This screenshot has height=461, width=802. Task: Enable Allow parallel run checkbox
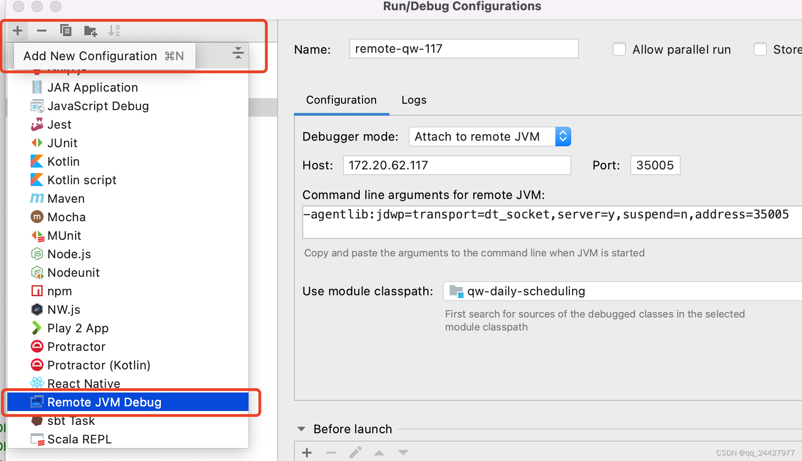coord(619,49)
